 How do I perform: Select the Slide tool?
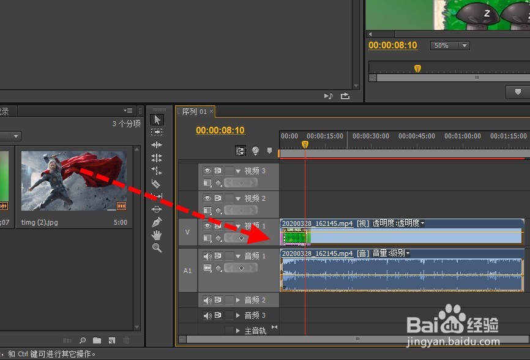pos(157,209)
